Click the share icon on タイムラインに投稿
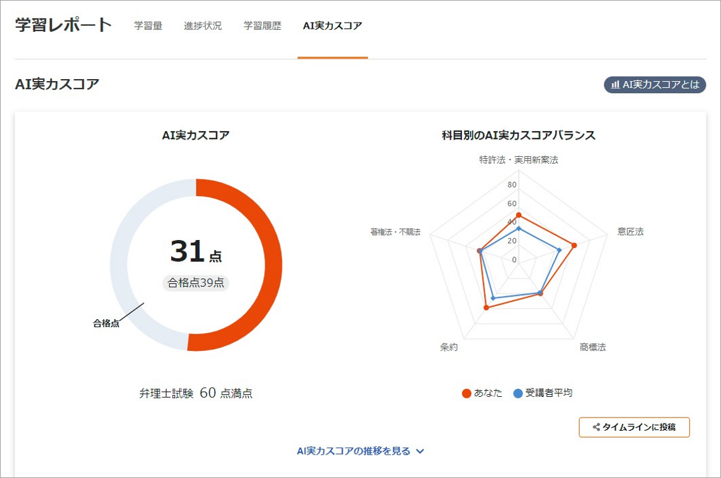721x478 pixels. coord(597,427)
